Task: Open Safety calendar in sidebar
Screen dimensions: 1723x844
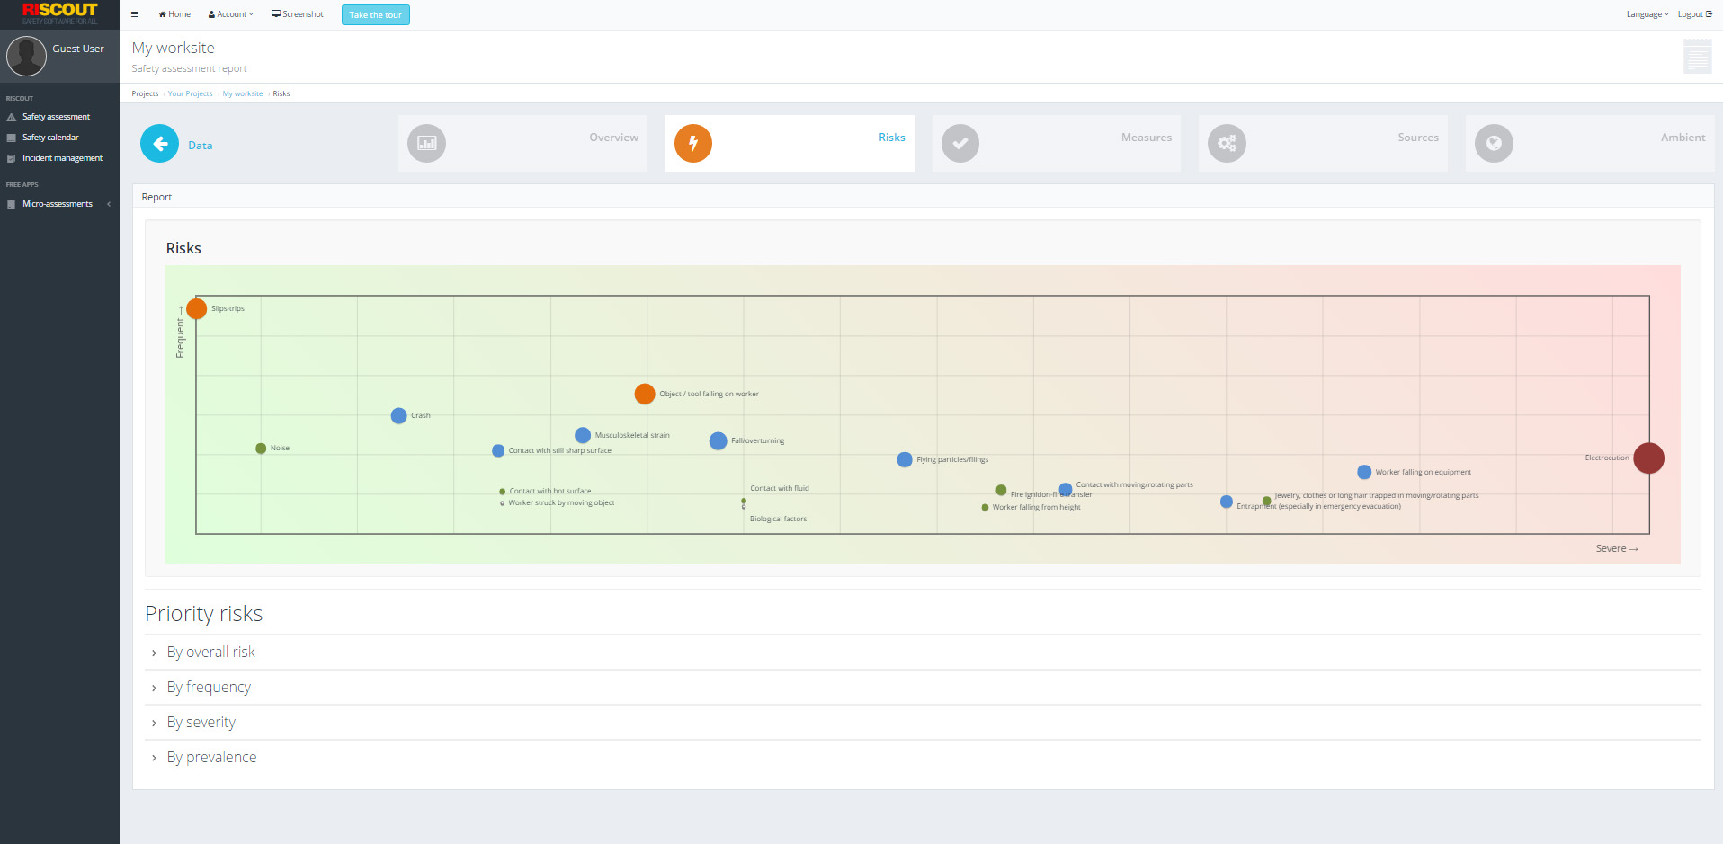Action: click(x=50, y=138)
